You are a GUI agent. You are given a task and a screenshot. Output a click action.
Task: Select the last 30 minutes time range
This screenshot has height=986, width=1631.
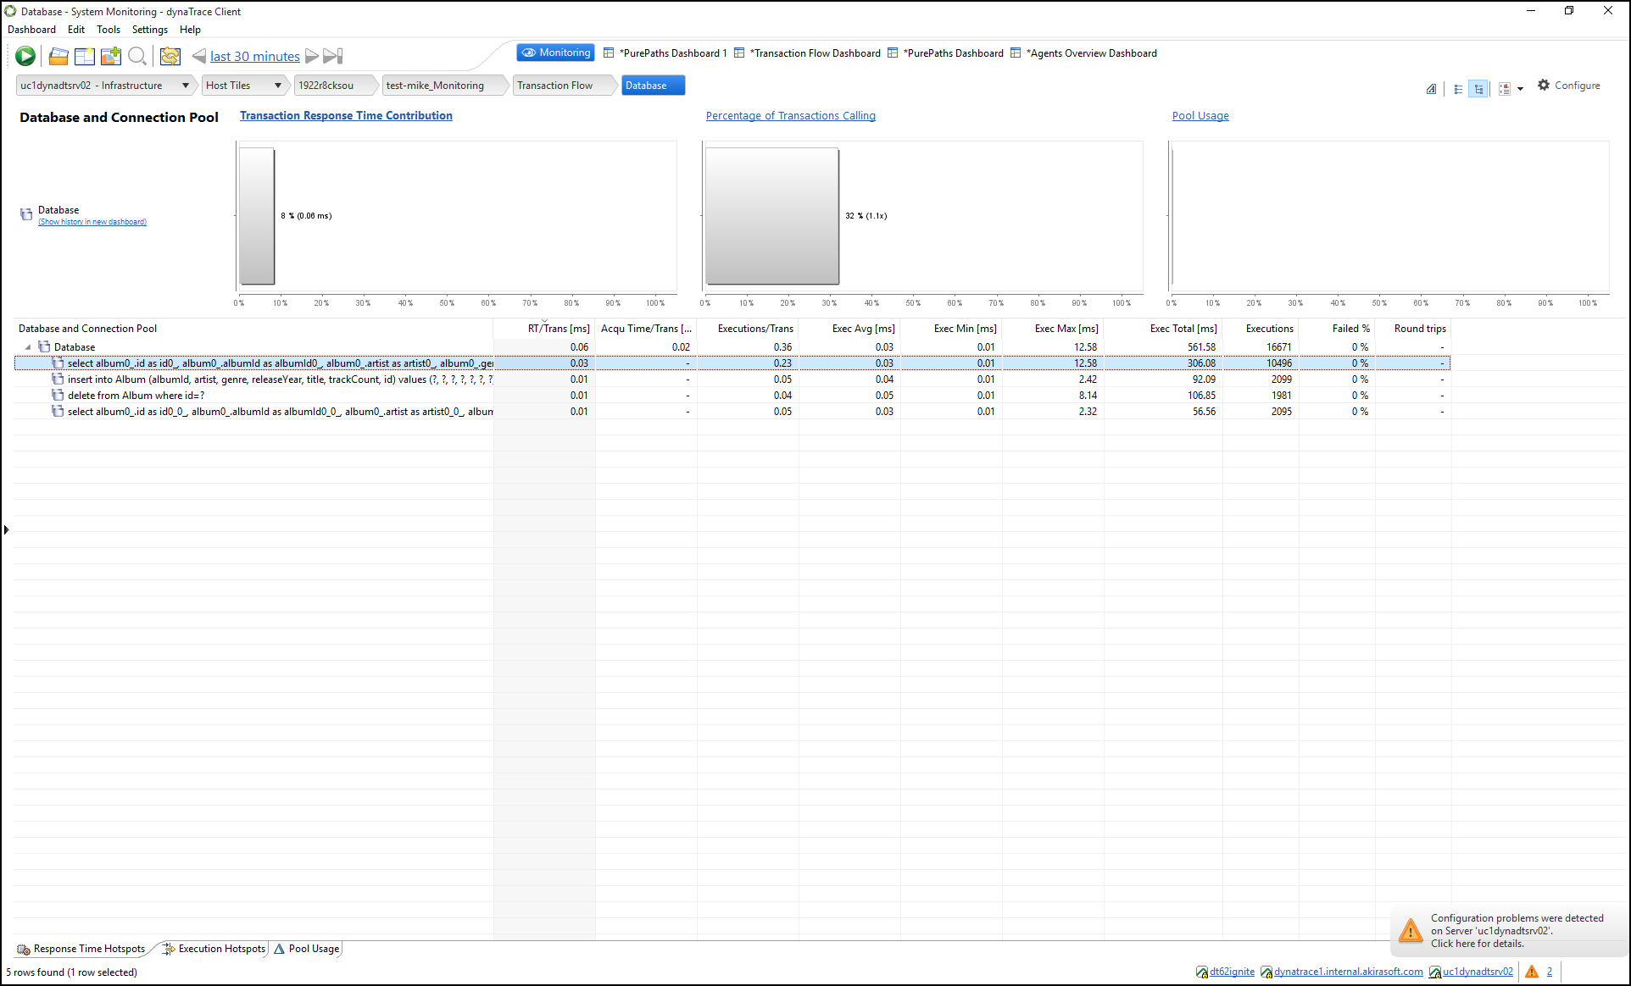255,55
